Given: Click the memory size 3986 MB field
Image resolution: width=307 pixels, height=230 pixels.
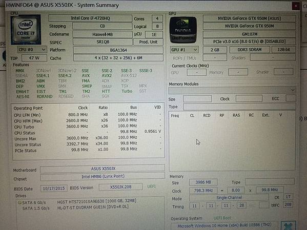Looking at the screenshot, I should [203, 182].
